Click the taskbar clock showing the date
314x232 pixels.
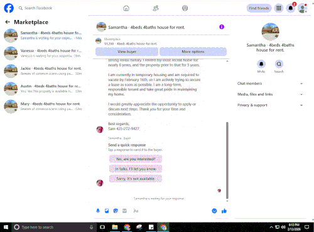point(294,227)
